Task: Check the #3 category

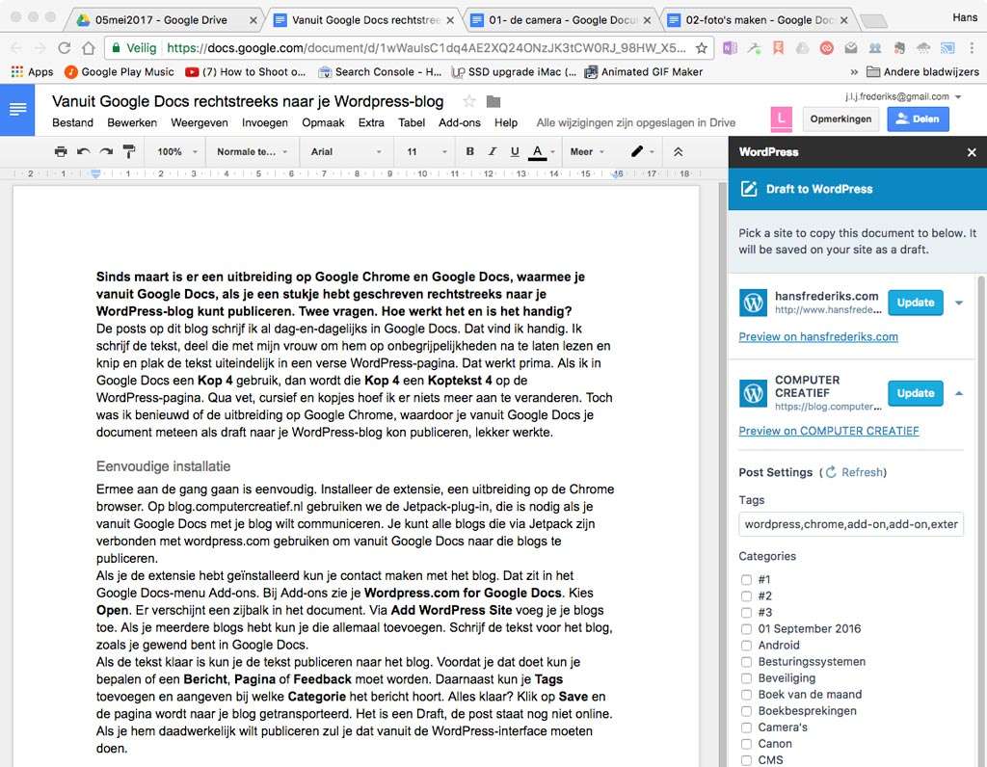Action: coord(746,612)
